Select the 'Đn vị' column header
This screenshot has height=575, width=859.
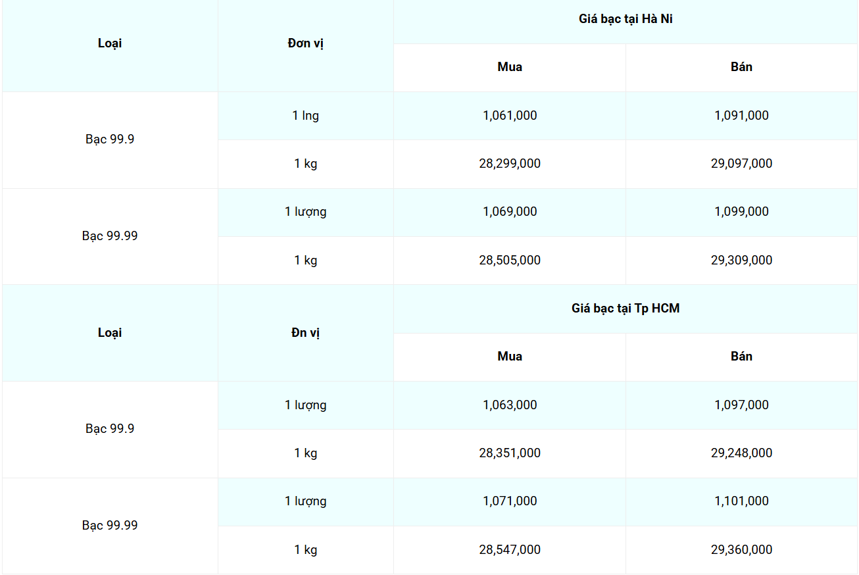pyautogui.click(x=306, y=333)
